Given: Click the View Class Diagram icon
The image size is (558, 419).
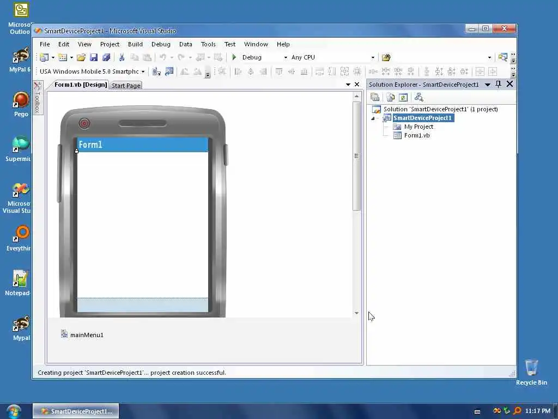Looking at the screenshot, I should coord(419,97).
